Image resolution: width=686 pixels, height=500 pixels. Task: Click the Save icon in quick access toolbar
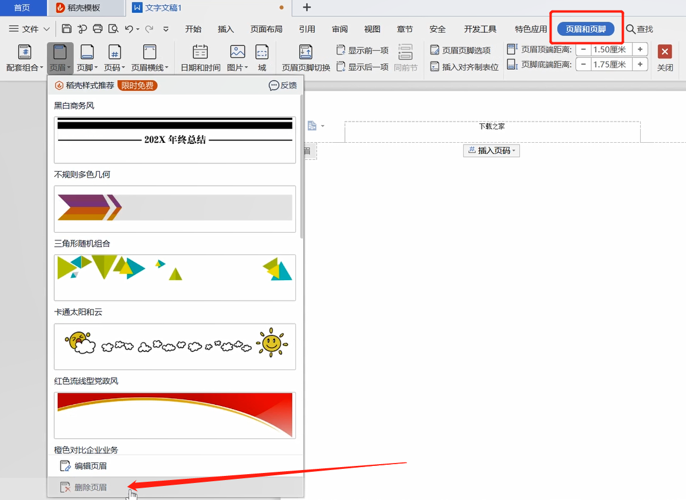click(x=67, y=29)
